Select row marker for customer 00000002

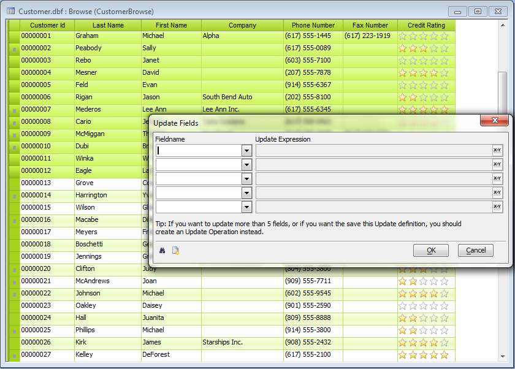tap(14, 49)
